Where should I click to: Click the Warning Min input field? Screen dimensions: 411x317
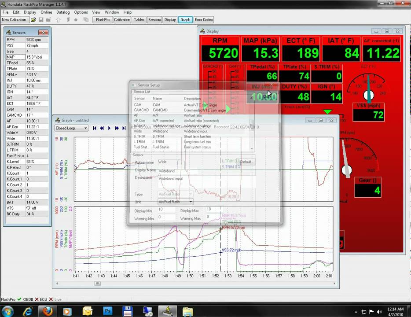(x=166, y=217)
